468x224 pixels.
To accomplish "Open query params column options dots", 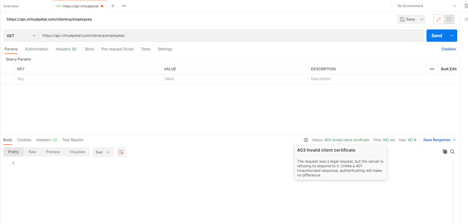I will pos(432,69).
